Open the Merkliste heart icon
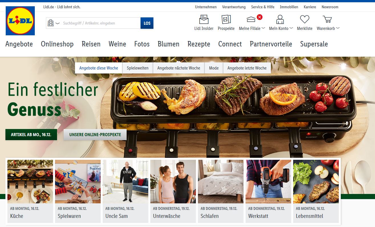Screen dimensions: 375x227 tap(305, 20)
